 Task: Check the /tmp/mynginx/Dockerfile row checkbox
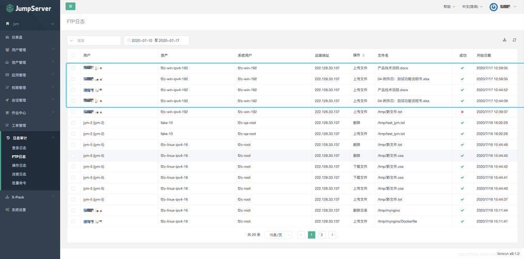pyautogui.click(x=73, y=221)
